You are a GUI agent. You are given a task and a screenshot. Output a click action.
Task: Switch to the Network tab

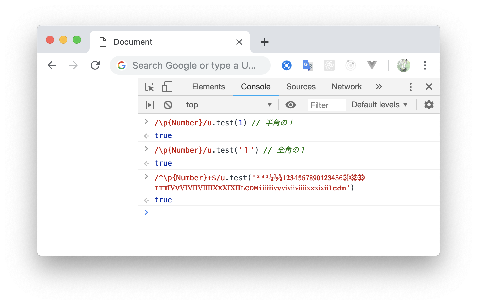click(x=346, y=87)
